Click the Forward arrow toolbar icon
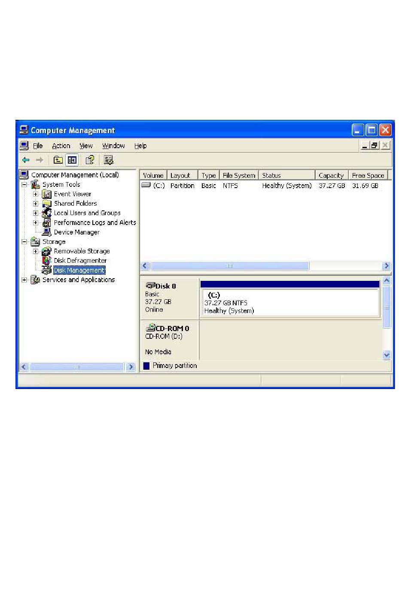This screenshot has width=408, height=605. point(40,160)
